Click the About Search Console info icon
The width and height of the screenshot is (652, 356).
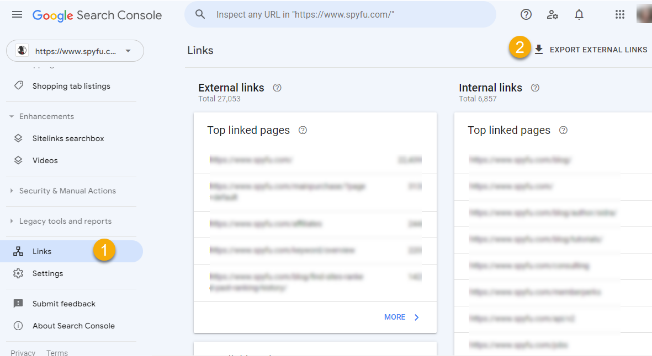pos(18,326)
